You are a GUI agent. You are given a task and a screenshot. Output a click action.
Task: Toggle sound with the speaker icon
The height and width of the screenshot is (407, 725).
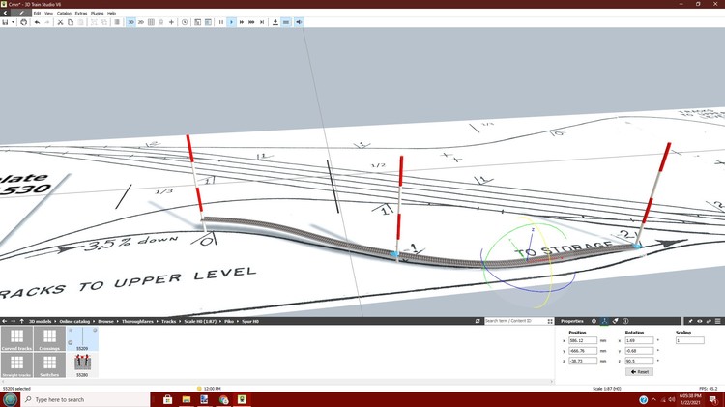298,21
